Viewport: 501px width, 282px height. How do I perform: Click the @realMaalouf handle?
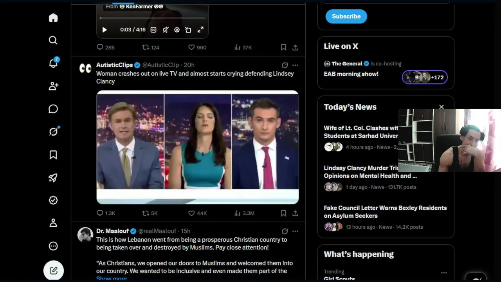(157, 231)
